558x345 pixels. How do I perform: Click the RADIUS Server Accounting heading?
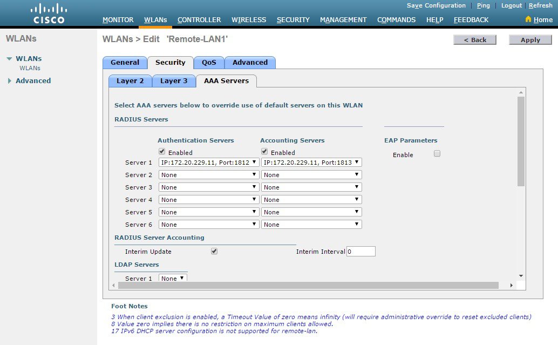[159, 238]
